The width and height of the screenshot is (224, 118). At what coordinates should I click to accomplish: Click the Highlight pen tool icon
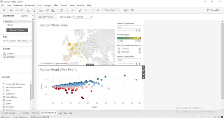pyautogui.click(x=80, y=10)
